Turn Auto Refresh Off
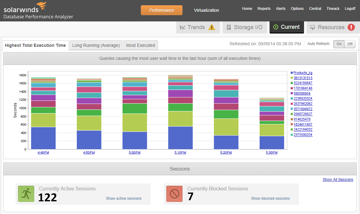Screen dimensions: 360x214 [350, 44]
